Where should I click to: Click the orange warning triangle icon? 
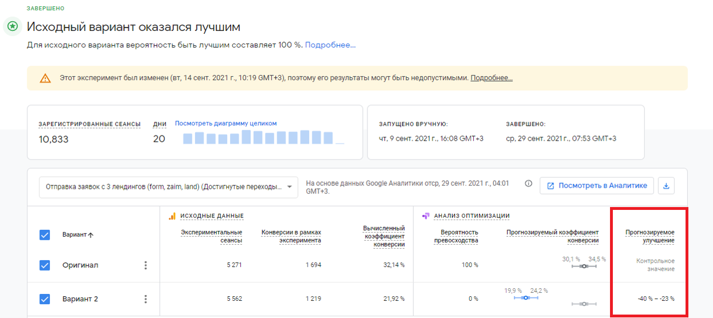point(45,78)
